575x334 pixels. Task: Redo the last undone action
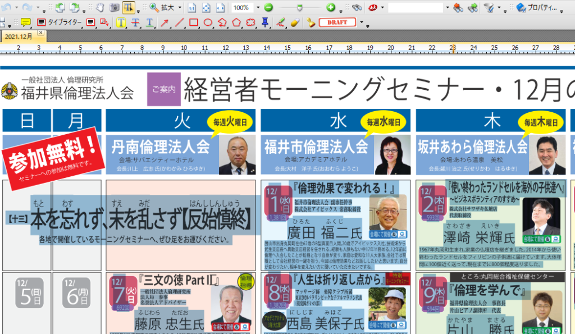pos(27,7)
